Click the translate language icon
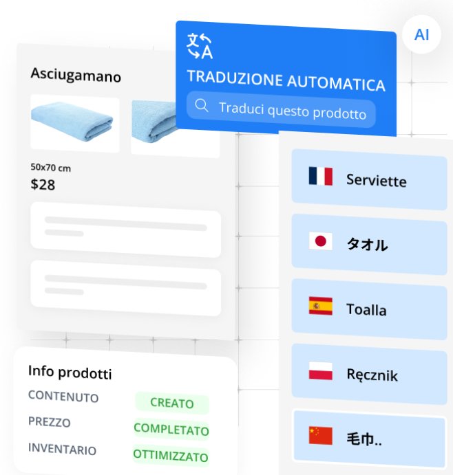Screen dimensions: 453x475 200,46
